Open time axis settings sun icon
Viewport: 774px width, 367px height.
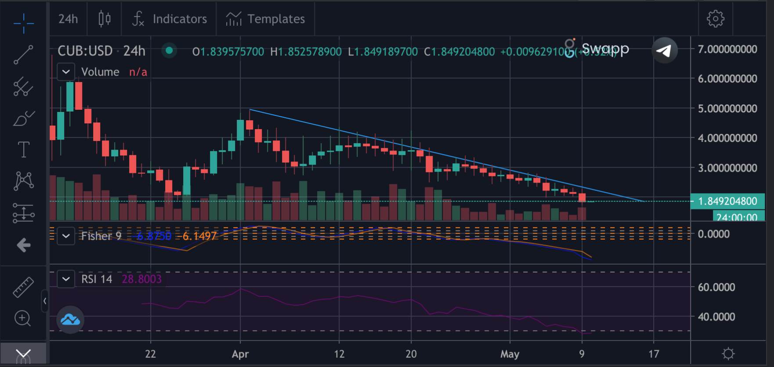(728, 354)
